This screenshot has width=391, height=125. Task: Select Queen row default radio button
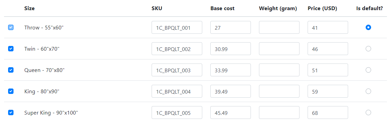coord(368,70)
